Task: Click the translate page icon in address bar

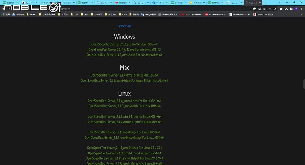Action: coord(264,9)
